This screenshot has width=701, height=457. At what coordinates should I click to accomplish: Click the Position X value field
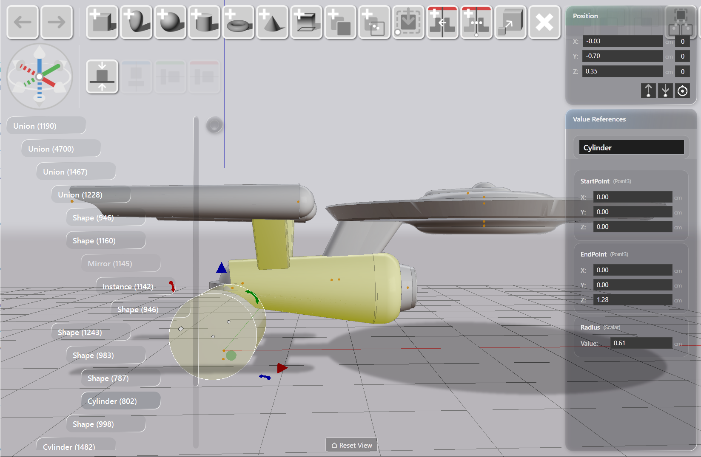click(x=622, y=41)
